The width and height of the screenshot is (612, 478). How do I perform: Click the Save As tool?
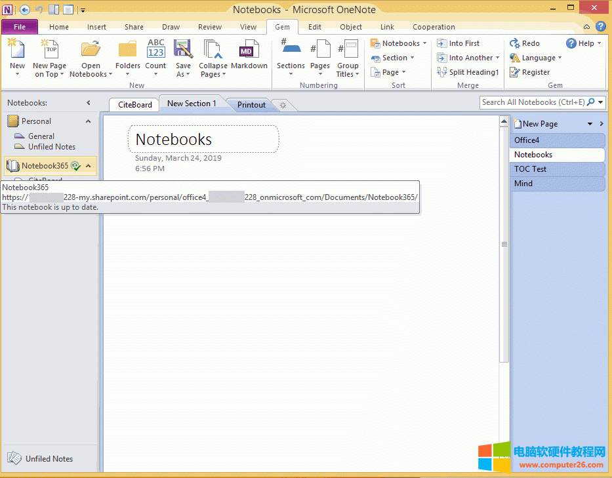tap(183, 58)
